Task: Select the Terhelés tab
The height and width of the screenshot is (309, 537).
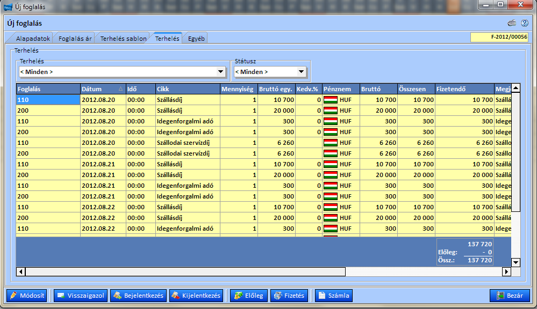Action: click(167, 38)
